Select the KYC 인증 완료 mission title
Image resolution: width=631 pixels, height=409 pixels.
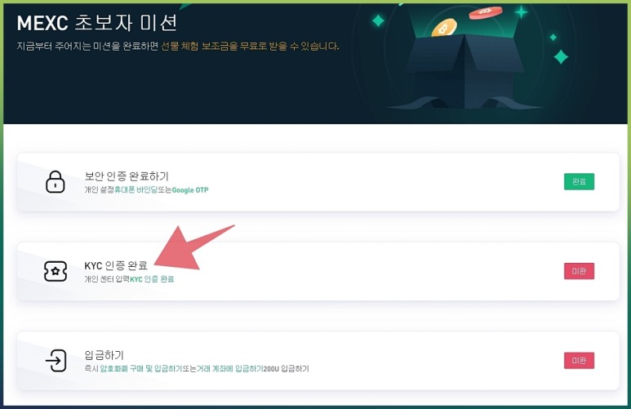click(116, 265)
